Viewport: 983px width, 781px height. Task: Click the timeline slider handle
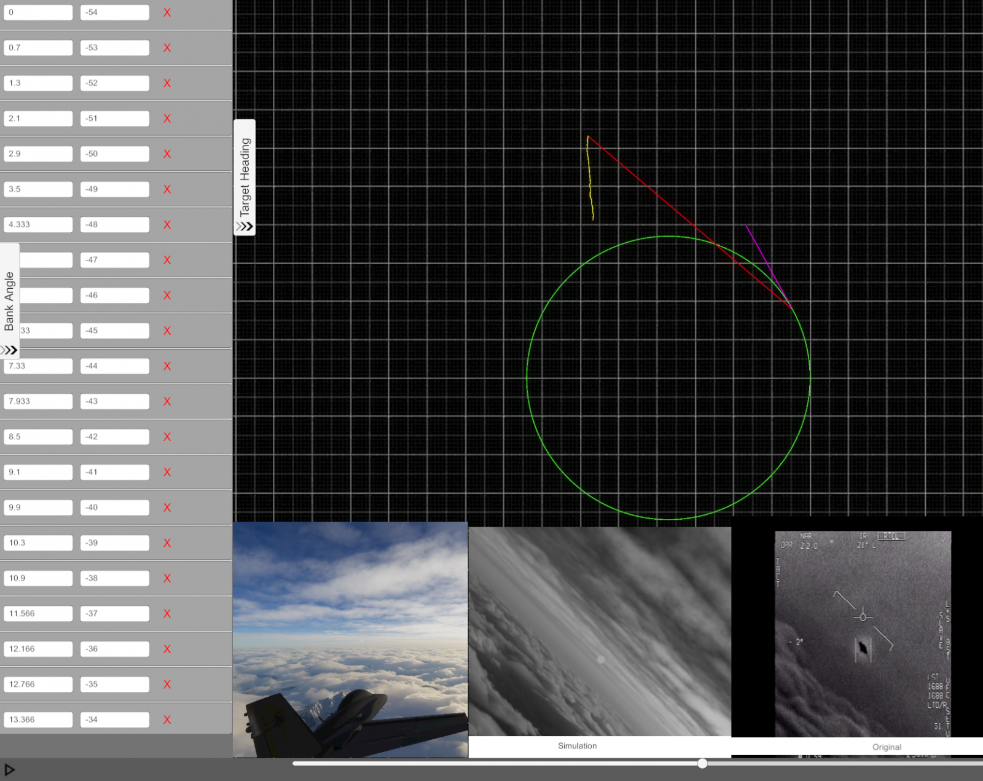[x=701, y=763]
